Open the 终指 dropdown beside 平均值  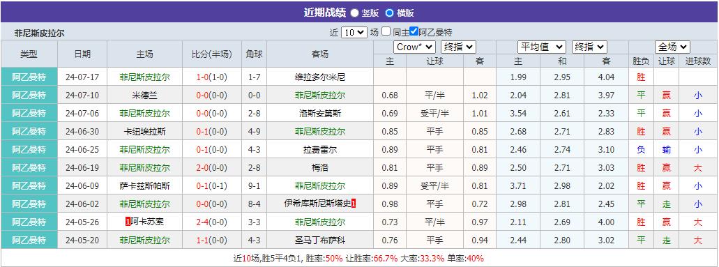(x=590, y=47)
